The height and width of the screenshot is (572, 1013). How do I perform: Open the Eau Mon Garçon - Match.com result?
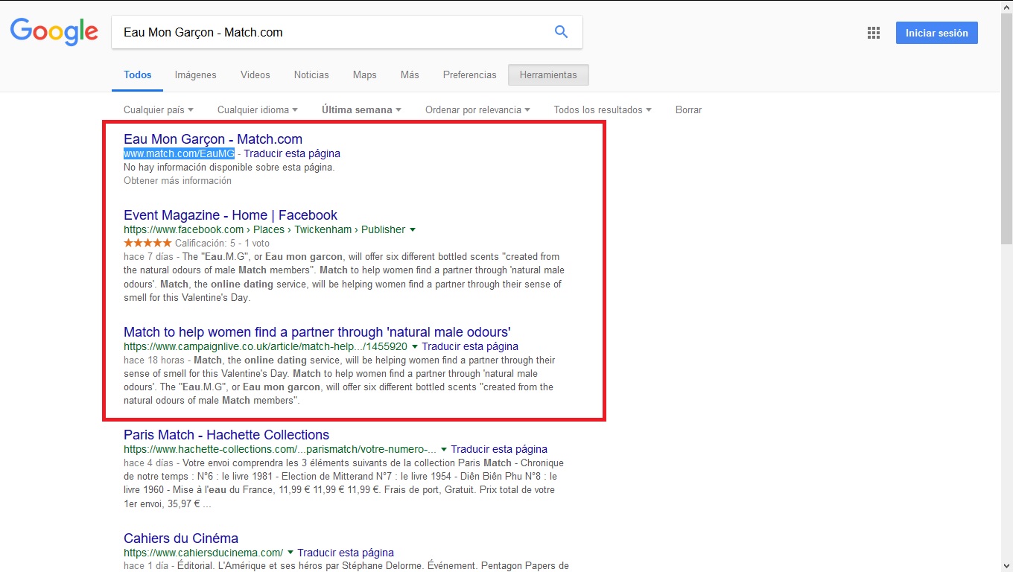pos(213,139)
